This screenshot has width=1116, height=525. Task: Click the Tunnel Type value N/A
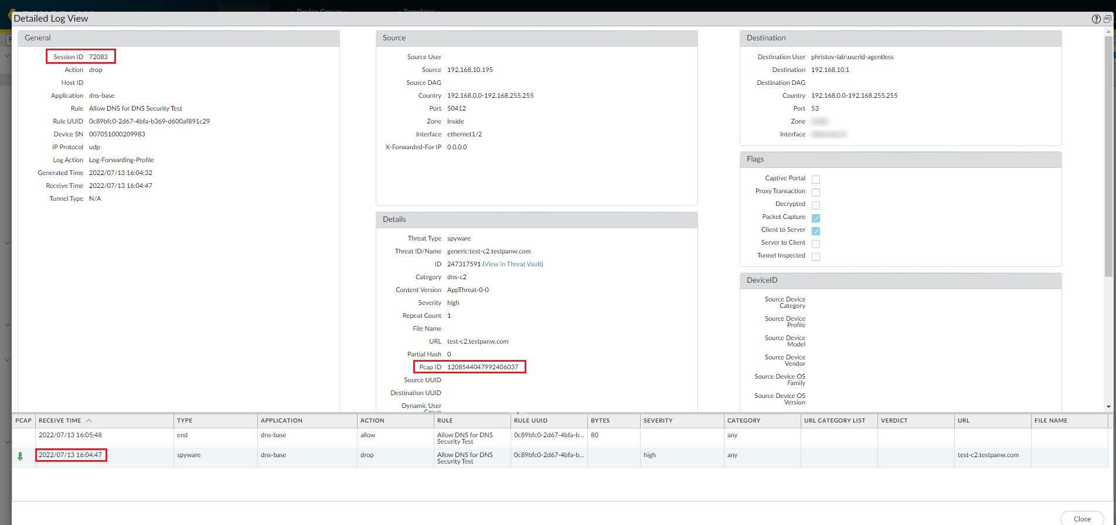coord(95,198)
